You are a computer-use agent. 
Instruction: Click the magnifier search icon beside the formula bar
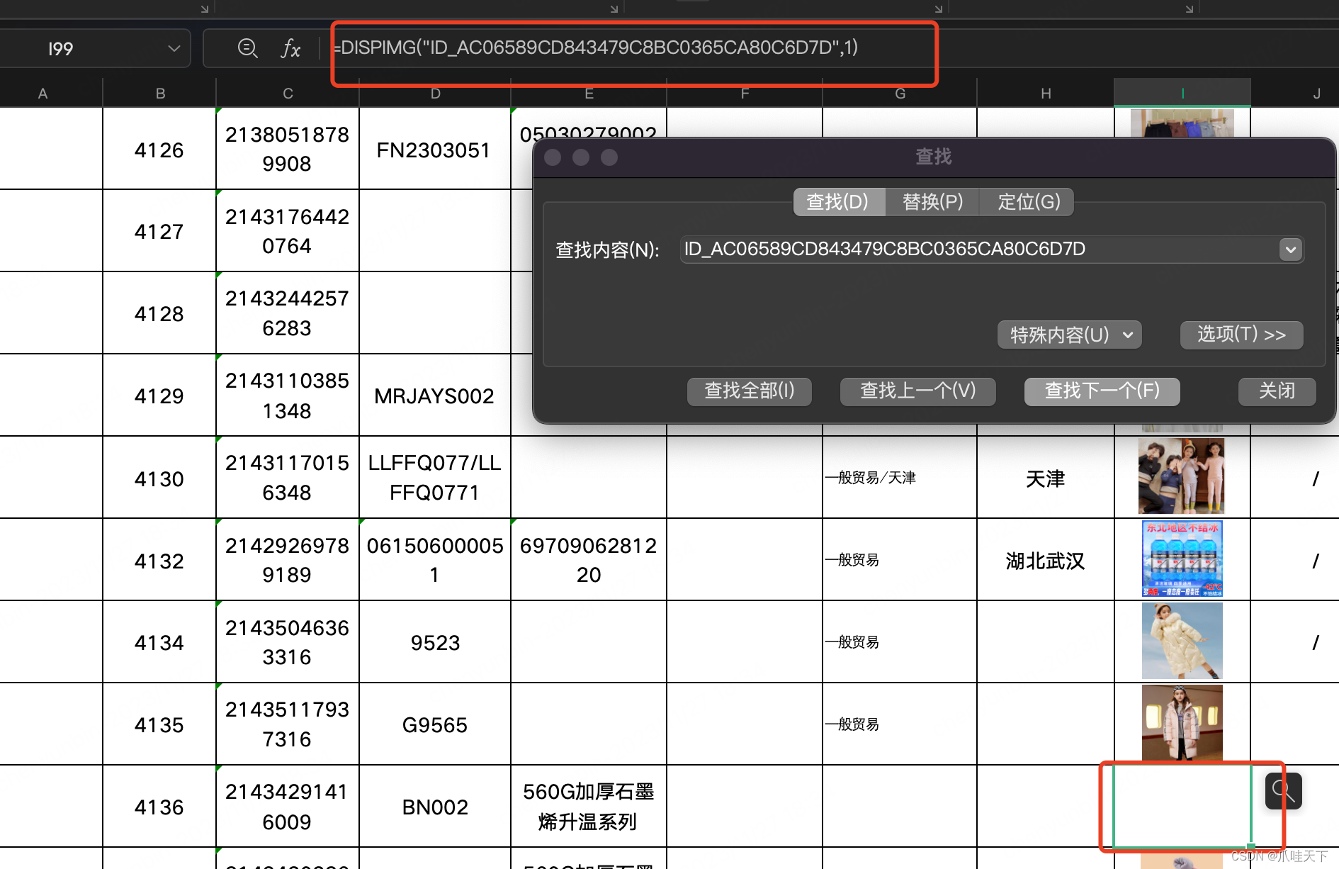[x=247, y=48]
